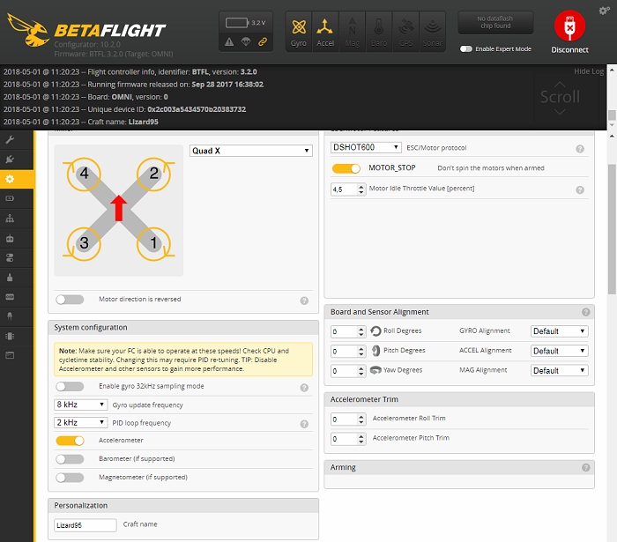Click the arming warning triangle icon
This screenshot has width=617, height=542.
point(229,41)
